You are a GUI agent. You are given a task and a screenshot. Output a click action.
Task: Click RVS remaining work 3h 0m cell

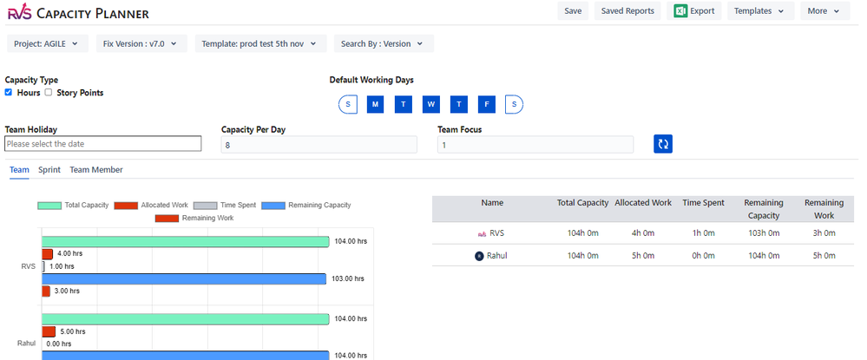tap(824, 233)
